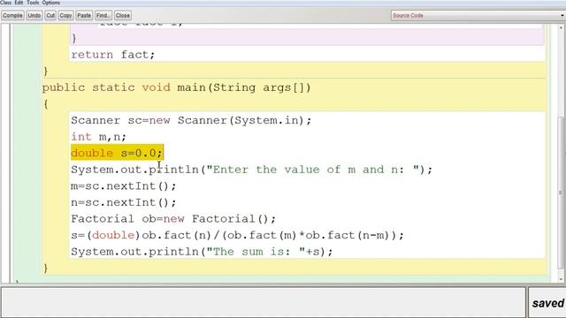This screenshot has height=318, width=566.
Task: Click the line 'm=sc.nextInt();'
Action: pos(124,186)
